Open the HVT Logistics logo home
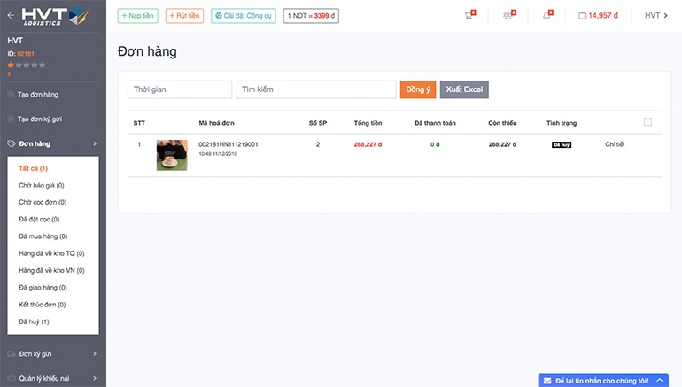Viewport: 682px width, 387px height. pyautogui.click(x=56, y=16)
